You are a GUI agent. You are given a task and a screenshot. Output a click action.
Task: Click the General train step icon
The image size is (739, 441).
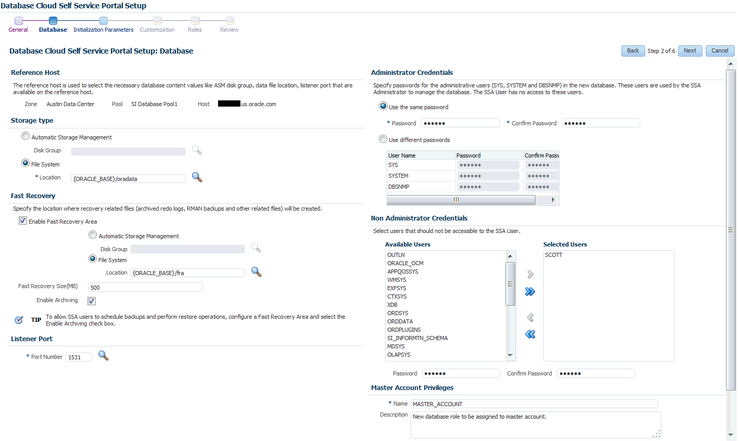click(x=18, y=21)
